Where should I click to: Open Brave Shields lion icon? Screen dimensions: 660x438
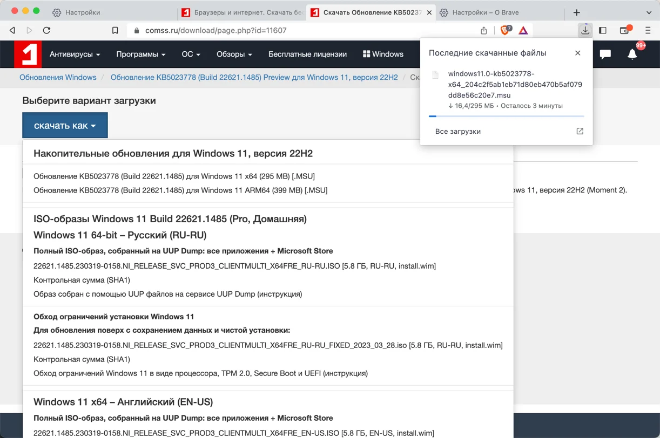click(506, 31)
